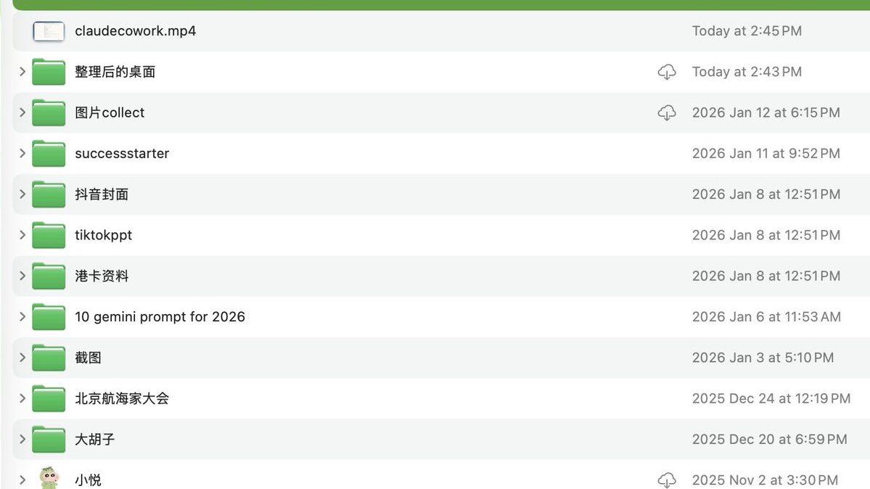This screenshot has width=870, height=489.
Task: Select the claudecowork.mp4 file name
Action: tap(135, 31)
